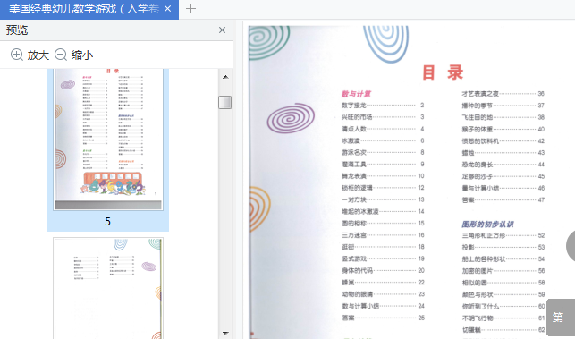Screen dimensions: 575x339
Task: Select the thumbnail below page 5
Action: pyautogui.click(x=108, y=288)
